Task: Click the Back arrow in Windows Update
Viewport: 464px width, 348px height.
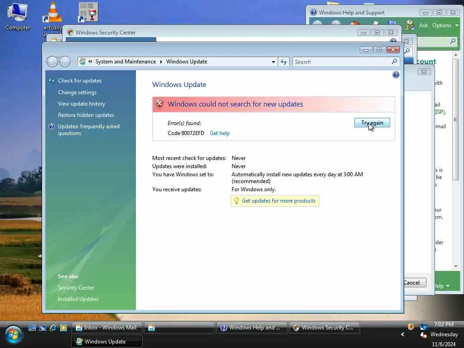Action: 53,62
